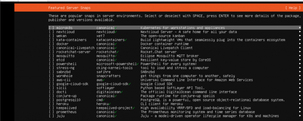303x121 pixels.
Task: Expand details arrow for google-cloud-sdk row
Action: [300, 84]
